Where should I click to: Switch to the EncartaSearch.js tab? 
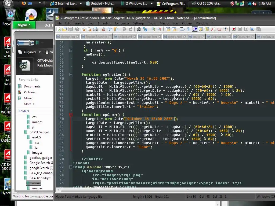tap(96, 37)
